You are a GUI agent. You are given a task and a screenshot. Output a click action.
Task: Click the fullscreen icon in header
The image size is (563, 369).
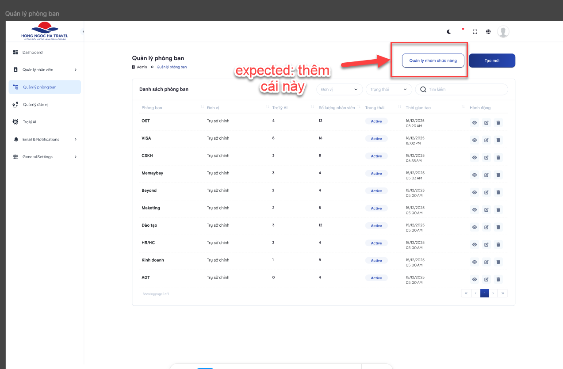[x=475, y=31]
